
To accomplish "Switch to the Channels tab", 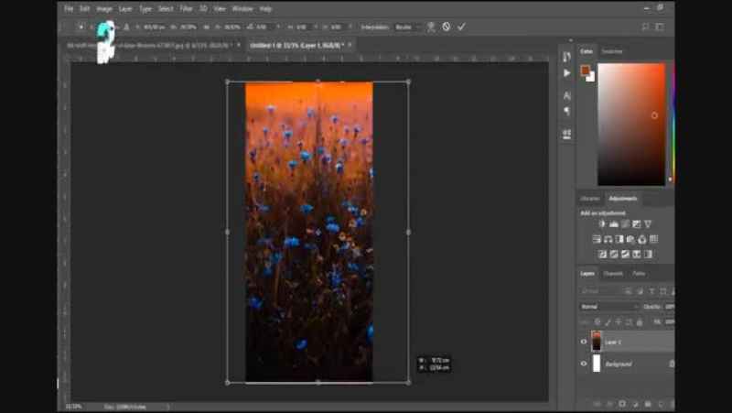I will [614, 273].
